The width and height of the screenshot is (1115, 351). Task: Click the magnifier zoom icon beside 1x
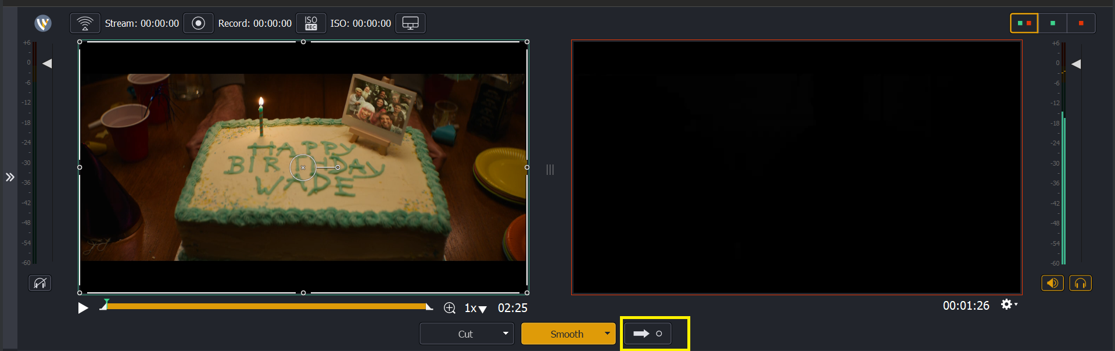pos(450,308)
